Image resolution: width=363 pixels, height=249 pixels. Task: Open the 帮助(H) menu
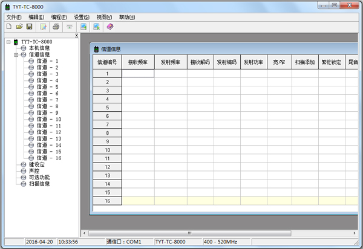127,18
